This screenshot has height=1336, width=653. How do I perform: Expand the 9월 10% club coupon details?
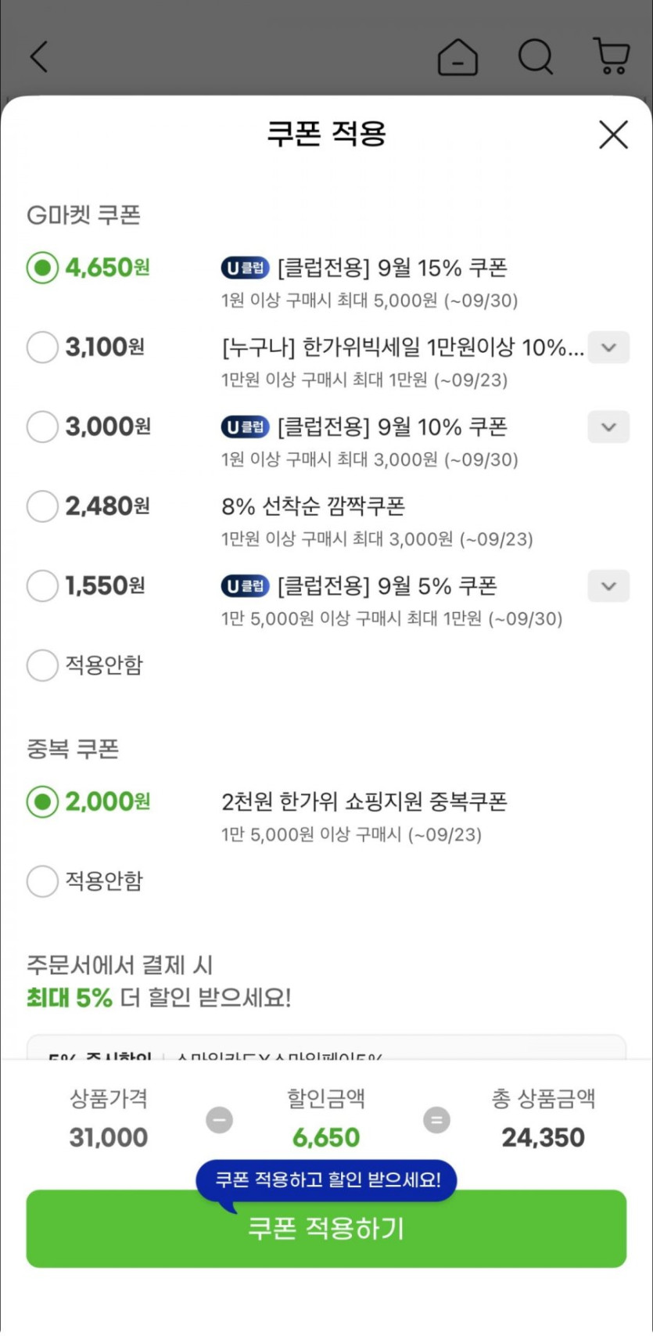click(608, 427)
